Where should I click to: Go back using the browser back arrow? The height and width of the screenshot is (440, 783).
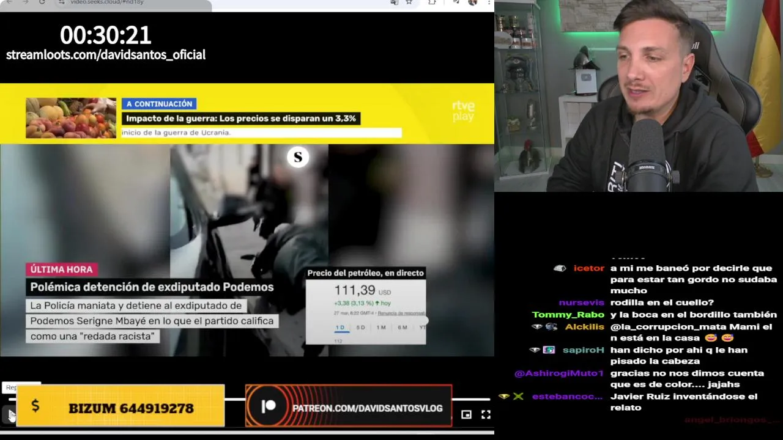tap(8, 2)
